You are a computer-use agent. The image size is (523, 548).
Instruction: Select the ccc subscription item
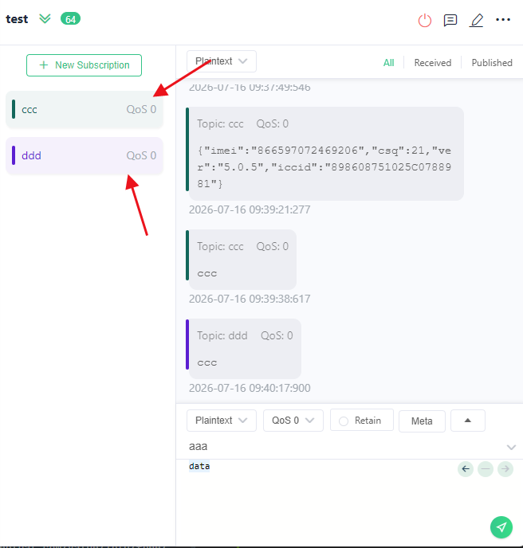(x=85, y=109)
